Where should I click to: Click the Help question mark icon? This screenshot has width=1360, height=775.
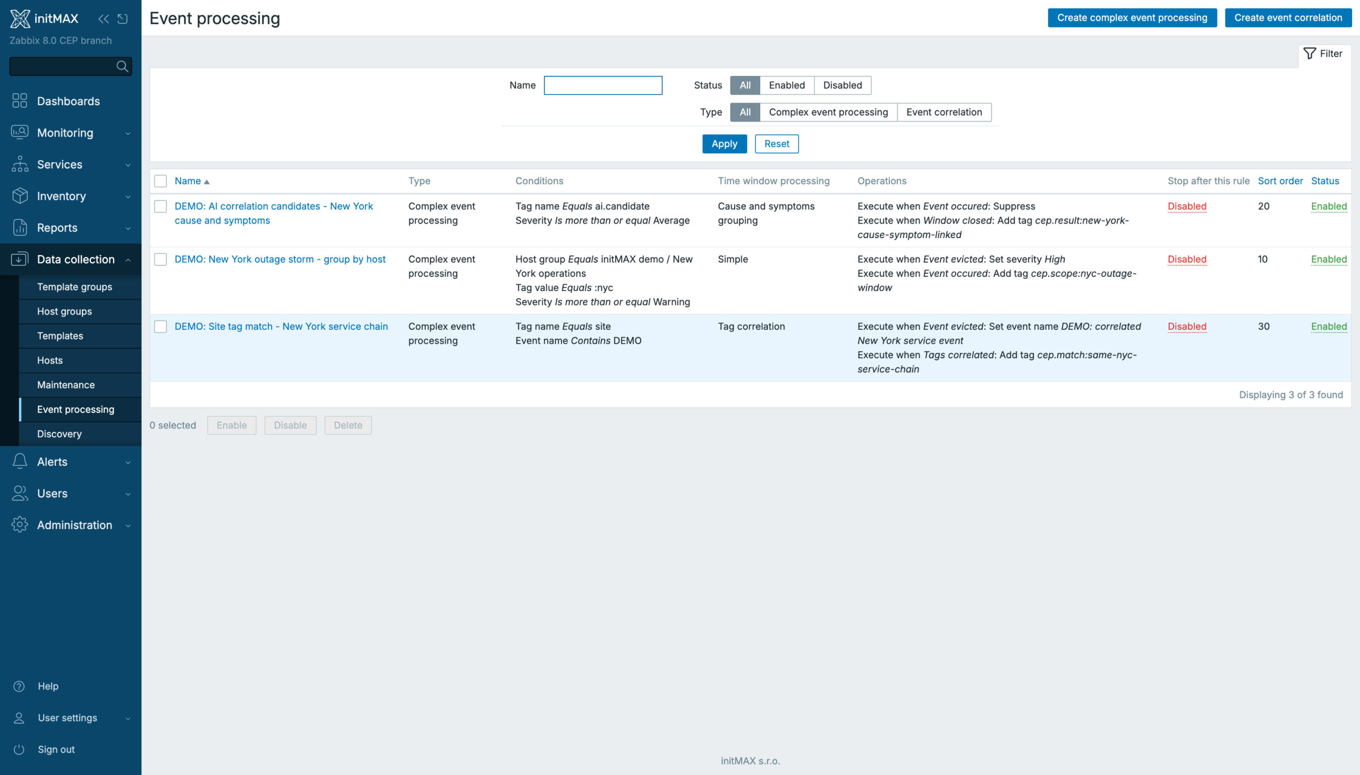click(19, 686)
